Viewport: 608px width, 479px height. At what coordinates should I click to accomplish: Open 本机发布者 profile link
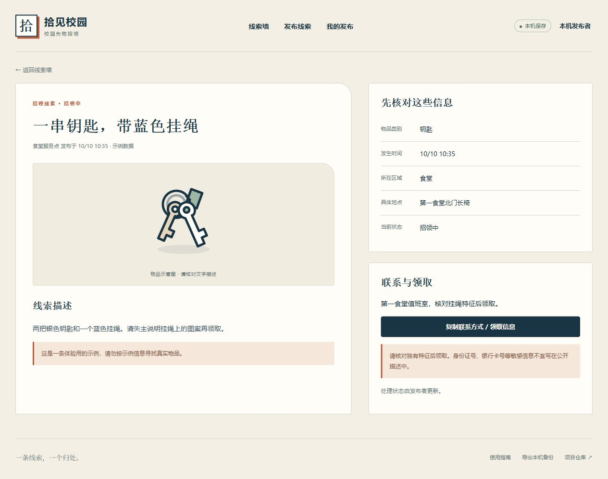[x=575, y=26]
